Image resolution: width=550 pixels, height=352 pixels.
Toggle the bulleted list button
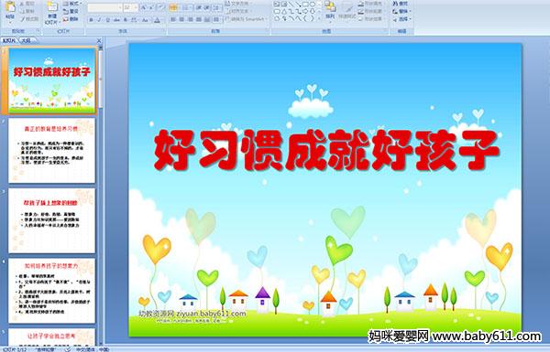[173, 7]
